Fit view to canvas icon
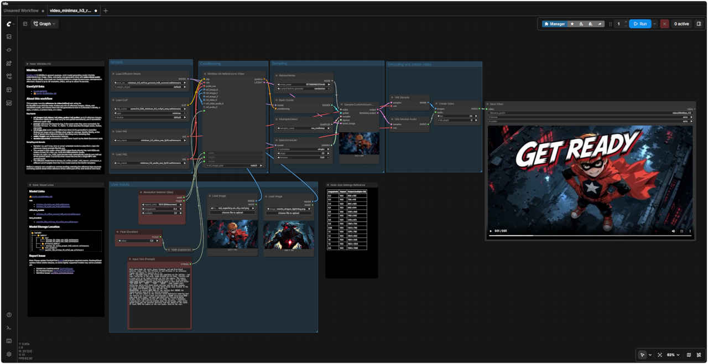Screen dimensions: 708x364 [660, 355]
